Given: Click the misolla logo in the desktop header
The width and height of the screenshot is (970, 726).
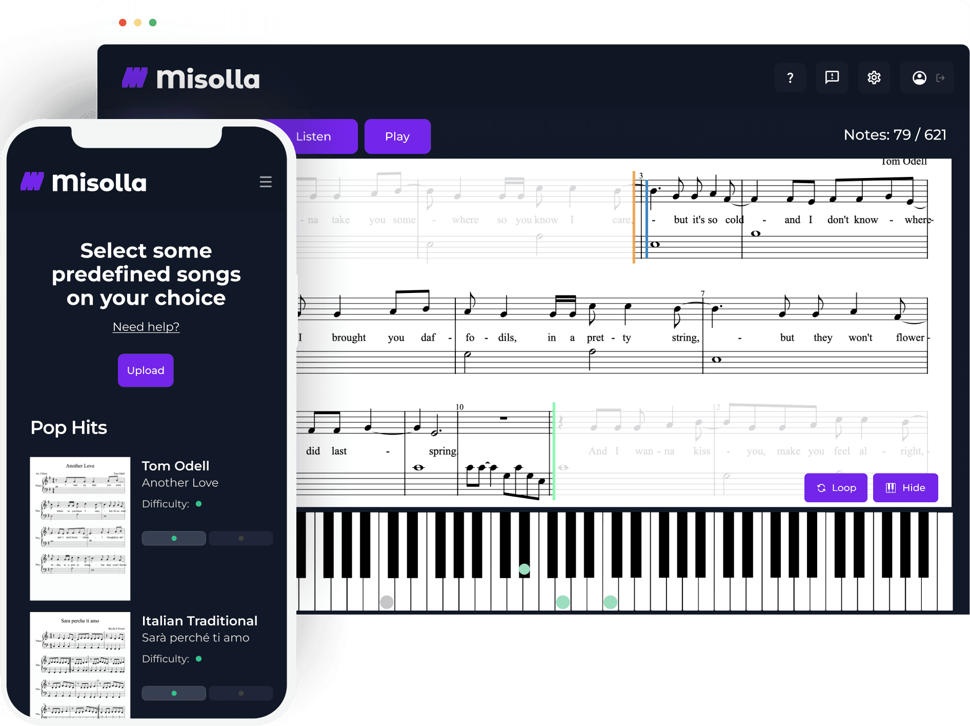Looking at the screenshot, I should coord(191,79).
